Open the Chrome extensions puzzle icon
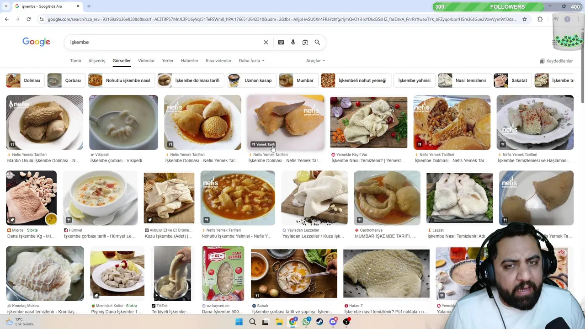This screenshot has height=329, width=585. point(540,19)
